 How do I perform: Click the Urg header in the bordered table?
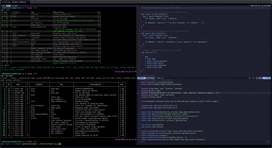pyautogui.click(x=121, y=84)
